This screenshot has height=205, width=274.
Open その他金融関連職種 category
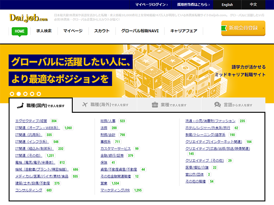[x=116, y=176]
